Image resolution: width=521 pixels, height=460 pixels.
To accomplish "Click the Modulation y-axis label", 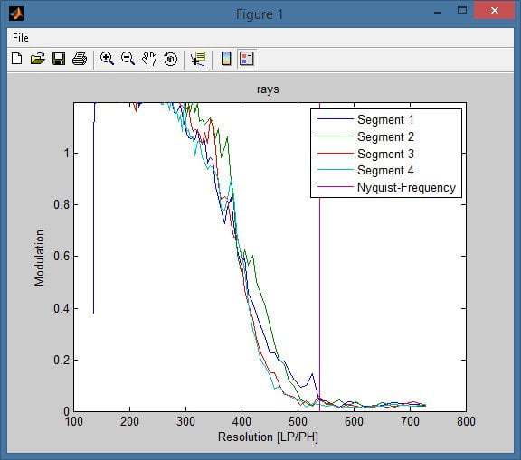I will pyautogui.click(x=39, y=258).
